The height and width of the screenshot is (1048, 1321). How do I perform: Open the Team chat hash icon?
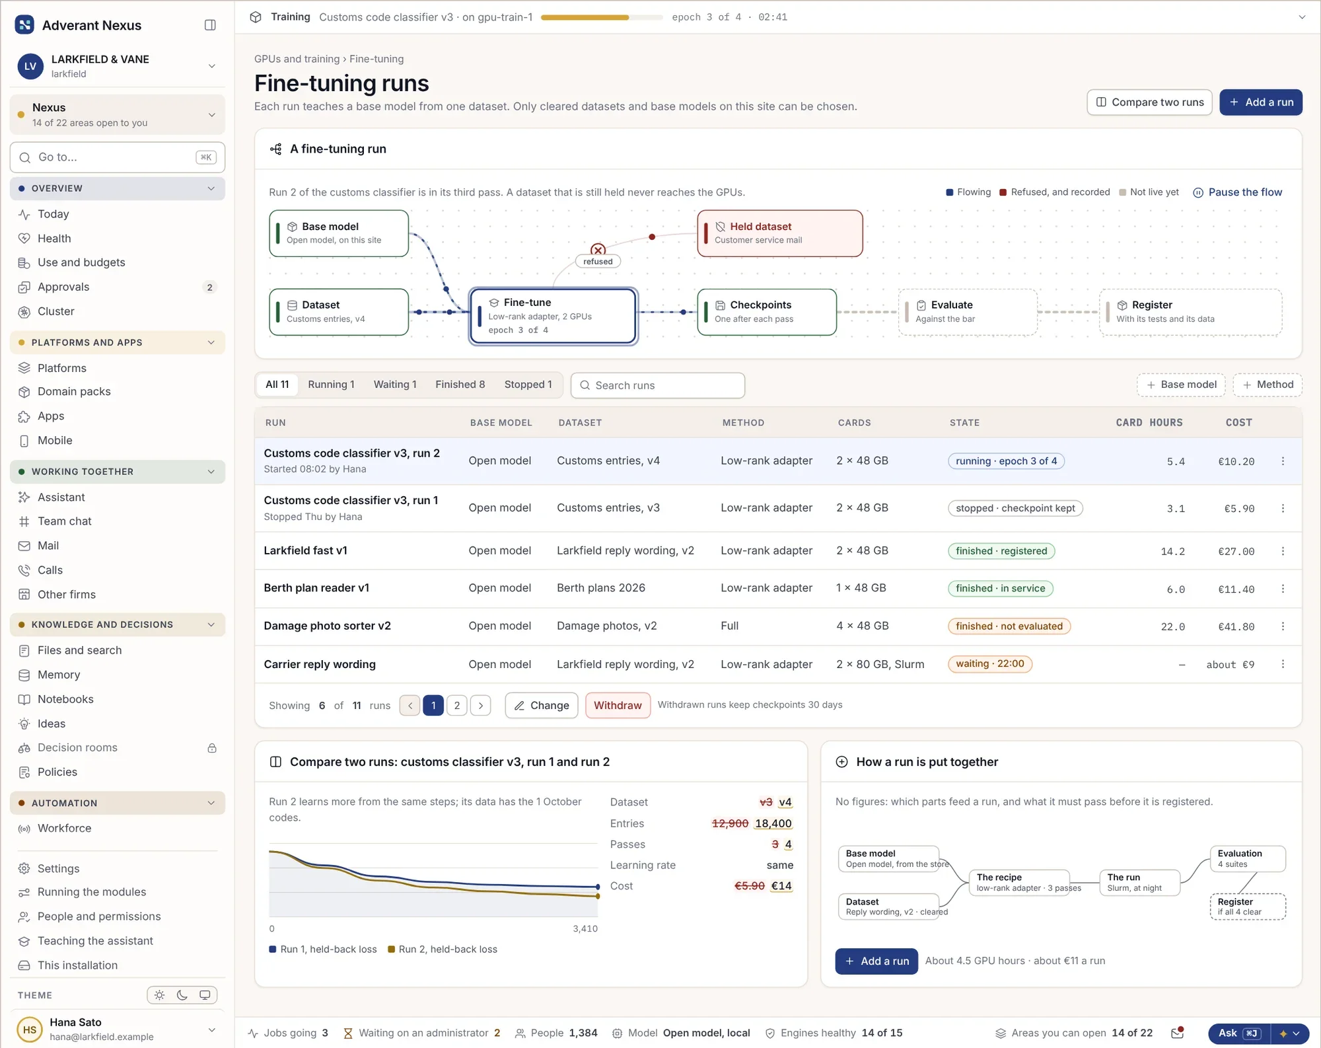coord(24,521)
